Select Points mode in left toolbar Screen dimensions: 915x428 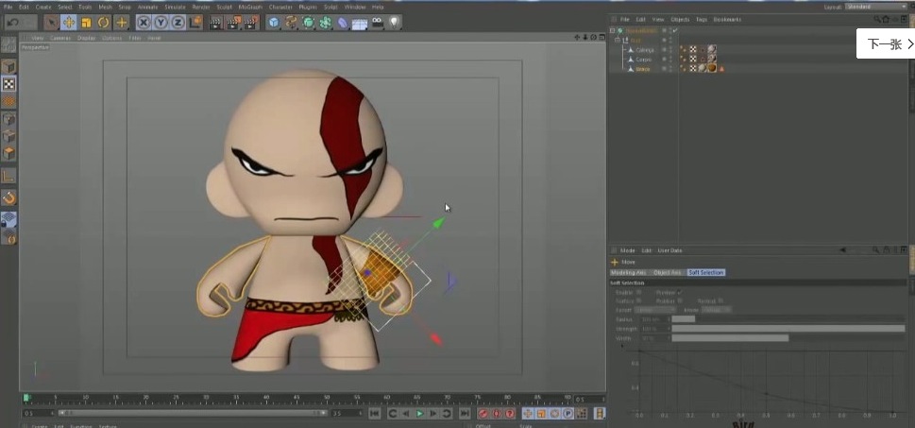point(8,119)
